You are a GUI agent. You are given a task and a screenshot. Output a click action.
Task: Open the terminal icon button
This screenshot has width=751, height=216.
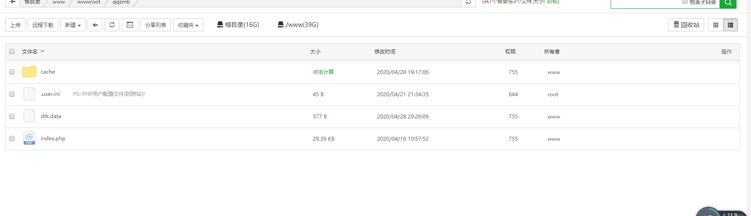(x=130, y=25)
